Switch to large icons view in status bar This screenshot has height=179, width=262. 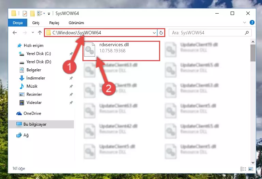[x=251, y=169]
